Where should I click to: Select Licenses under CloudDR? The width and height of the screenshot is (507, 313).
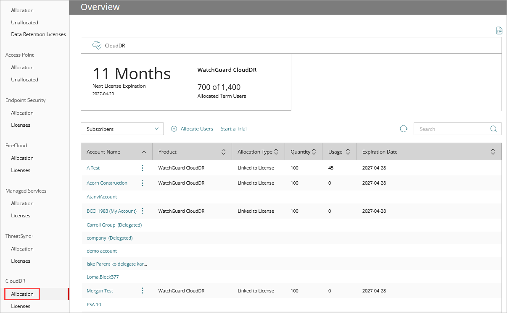point(21,306)
